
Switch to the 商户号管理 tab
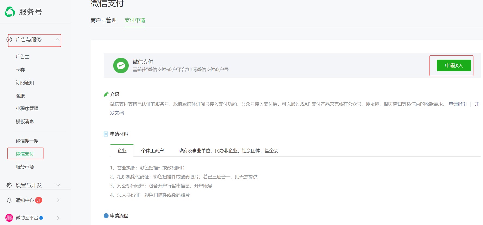pos(103,20)
